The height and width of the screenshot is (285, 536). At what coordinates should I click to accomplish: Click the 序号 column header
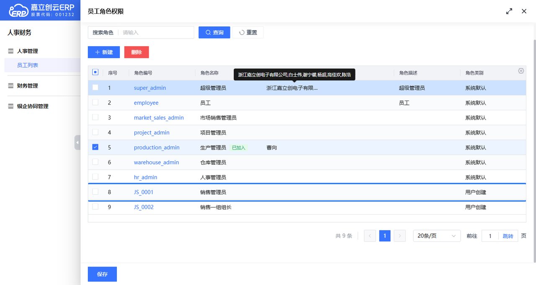[113, 73]
